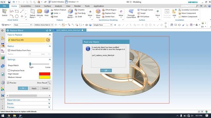Cancel the Replace Blend dialog
Viewport: 211px width, 118px height.
pyautogui.click(x=45, y=88)
